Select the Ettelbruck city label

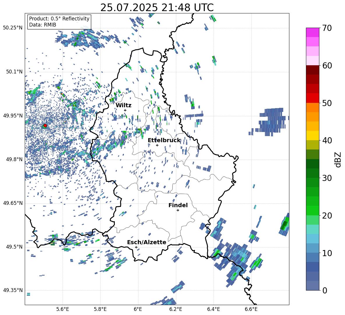click(x=164, y=140)
